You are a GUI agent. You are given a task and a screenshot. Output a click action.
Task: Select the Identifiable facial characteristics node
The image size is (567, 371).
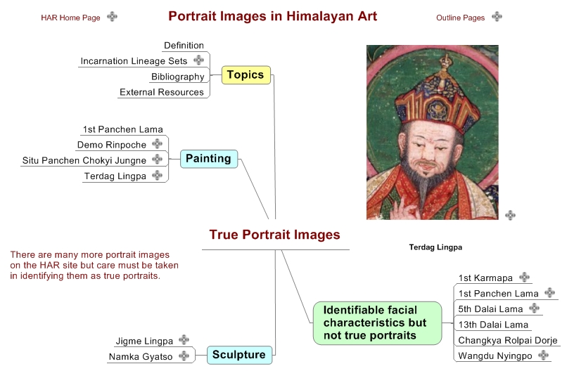(x=377, y=323)
